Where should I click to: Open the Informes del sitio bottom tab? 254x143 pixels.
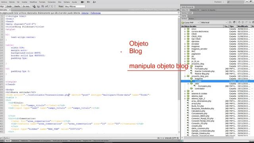pyautogui.click(x=75, y=141)
